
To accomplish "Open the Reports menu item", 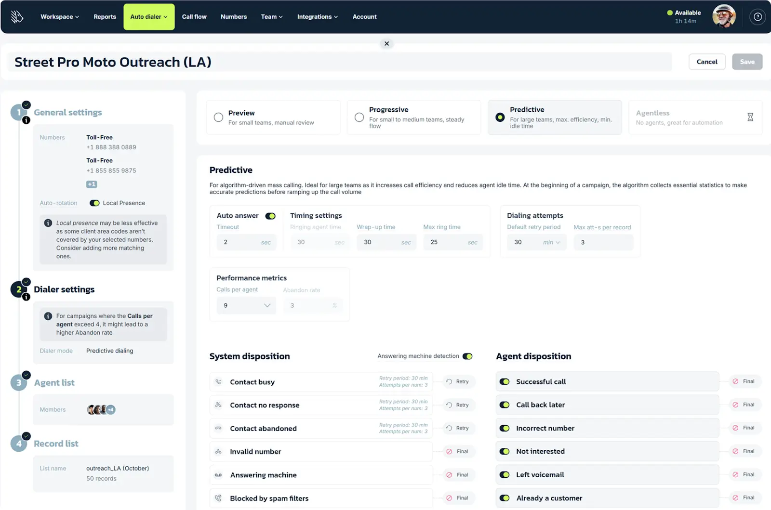I will point(105,16).
